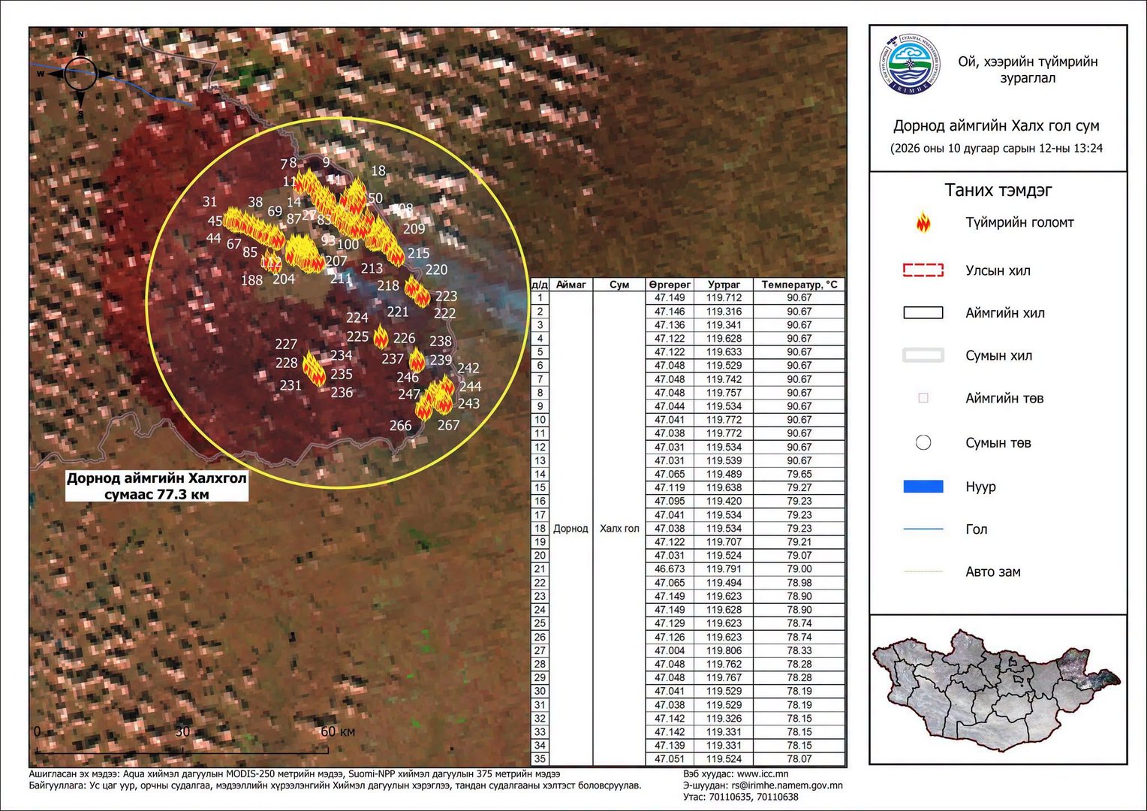Select the gray Сумын хил rectangle symbol

click(x=923, y=355)
